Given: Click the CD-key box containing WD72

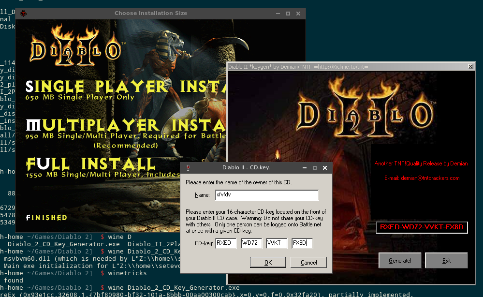Looking at the screenshot, I should coord(251,243).
